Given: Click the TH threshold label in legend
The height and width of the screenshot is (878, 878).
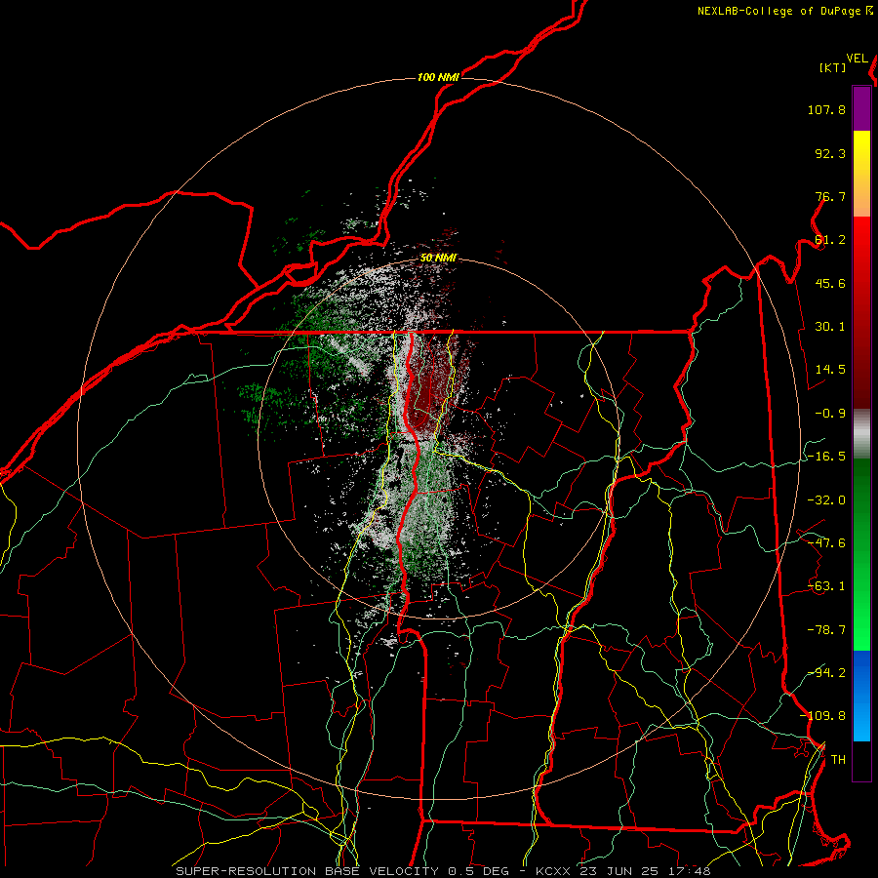Looking at the screenshot, I should point(838,760).
